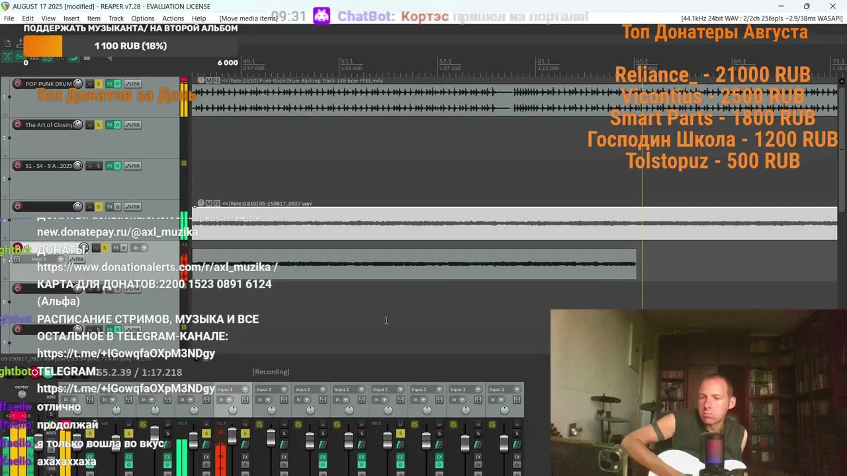Open Input 2 dropdown on mixer strip showing -99.0

click(388, 389)
